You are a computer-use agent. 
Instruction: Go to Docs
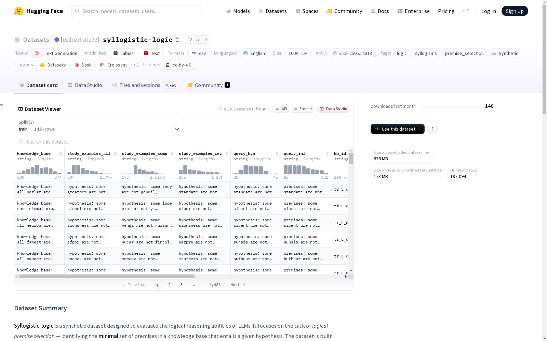tap(380, 11)
